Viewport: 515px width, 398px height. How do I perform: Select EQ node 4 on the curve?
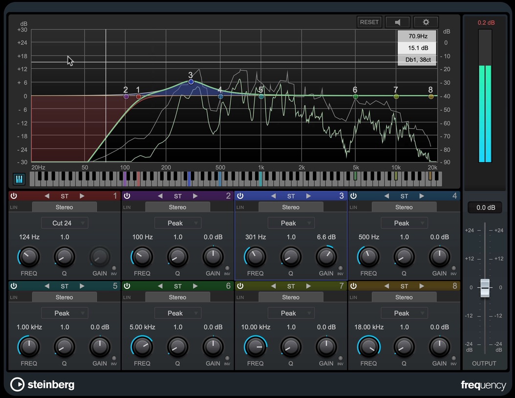click(x=220, y=97)
